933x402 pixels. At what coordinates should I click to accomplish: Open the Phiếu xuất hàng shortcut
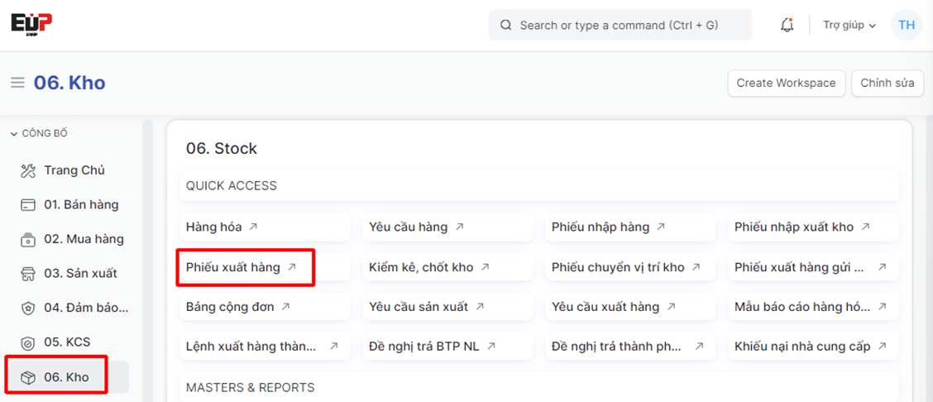coord(232,267)
